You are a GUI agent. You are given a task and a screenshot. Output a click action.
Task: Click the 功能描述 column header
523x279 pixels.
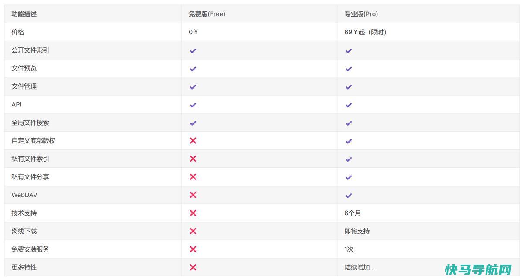24,14
